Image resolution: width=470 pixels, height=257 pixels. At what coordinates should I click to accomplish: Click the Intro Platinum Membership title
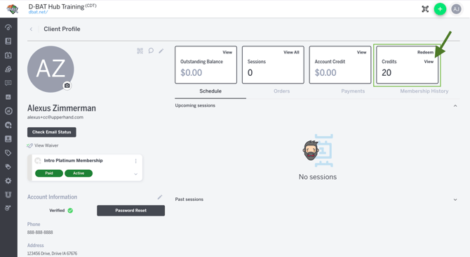coord(73,160)
